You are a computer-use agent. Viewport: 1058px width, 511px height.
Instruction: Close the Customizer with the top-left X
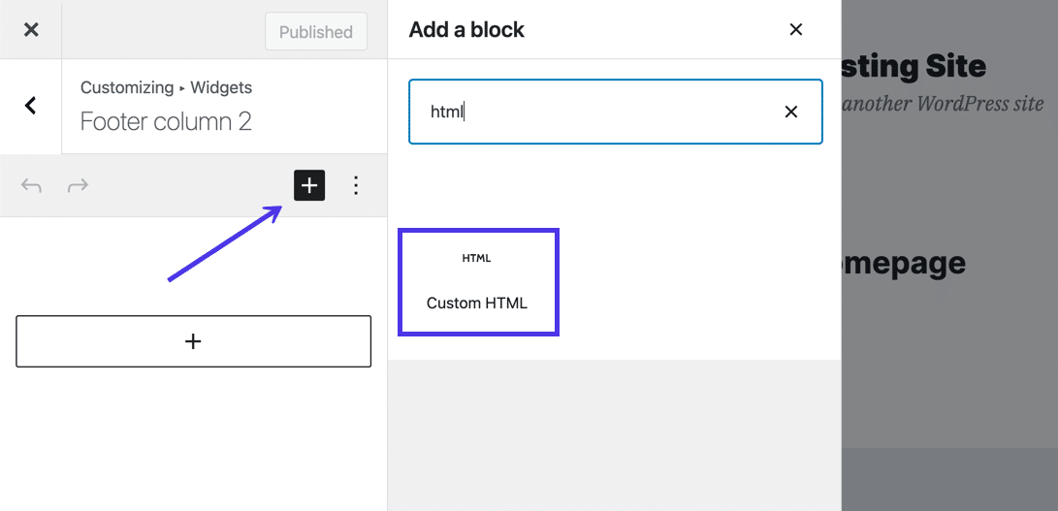(x=31, y=30)
